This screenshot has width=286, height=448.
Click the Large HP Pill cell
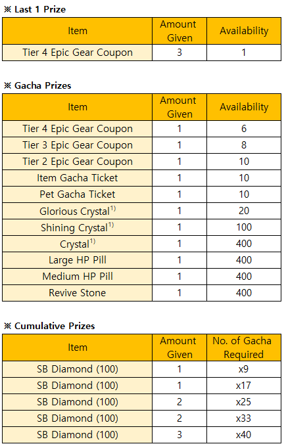tap(77, 260)
